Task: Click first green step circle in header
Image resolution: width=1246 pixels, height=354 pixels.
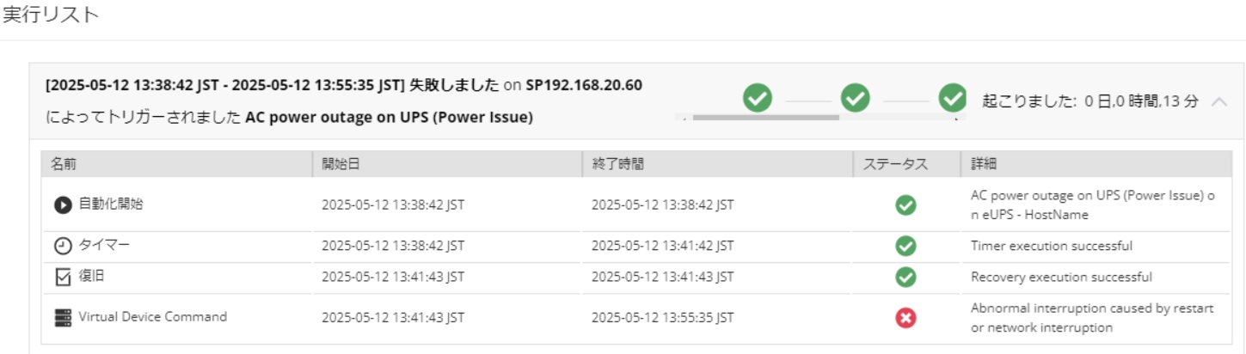Action: pyautogui.click(x=758, y=98)
